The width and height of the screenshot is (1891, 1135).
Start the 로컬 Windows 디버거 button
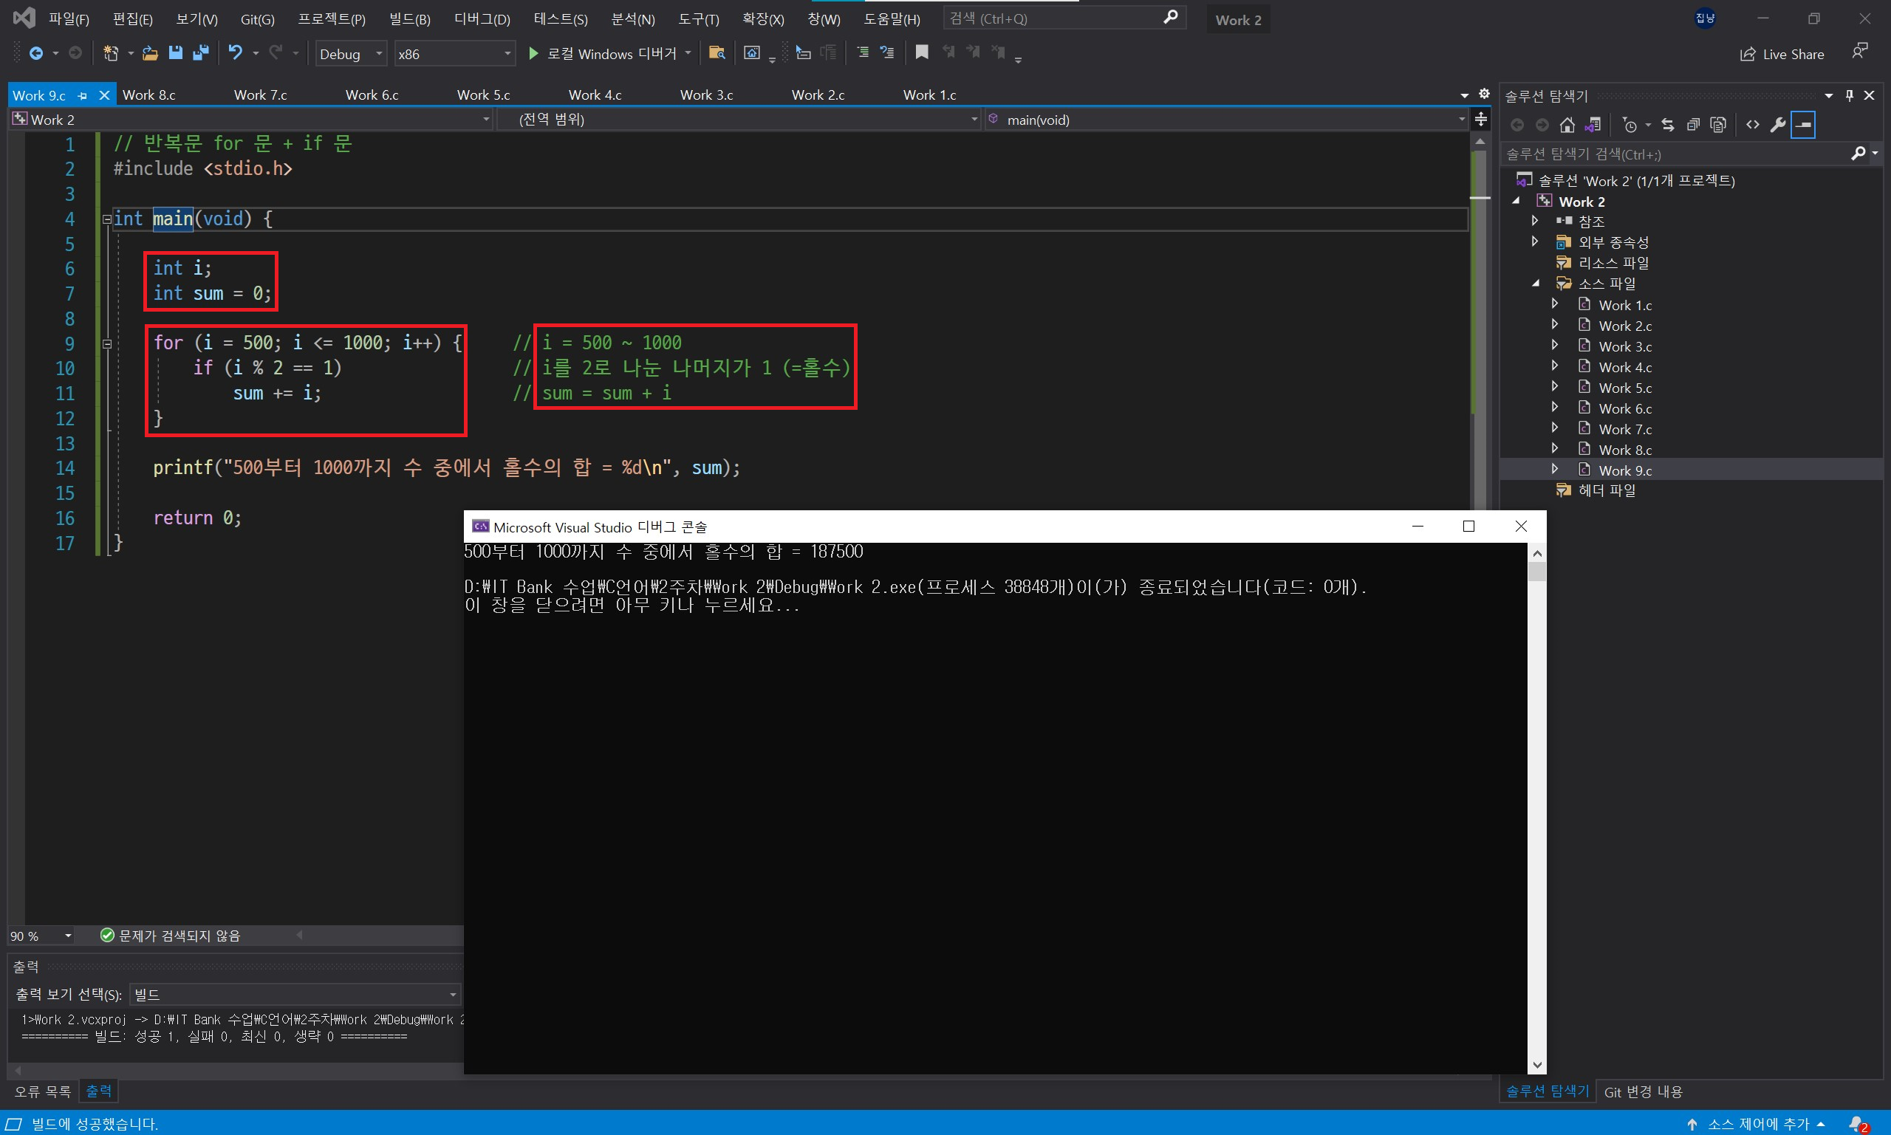[603, 53]
